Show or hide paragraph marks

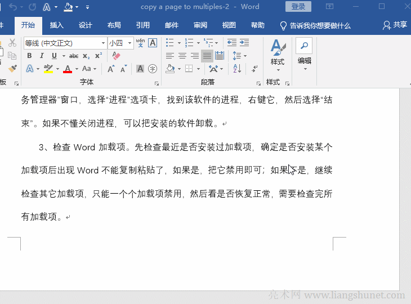[254, 69]
